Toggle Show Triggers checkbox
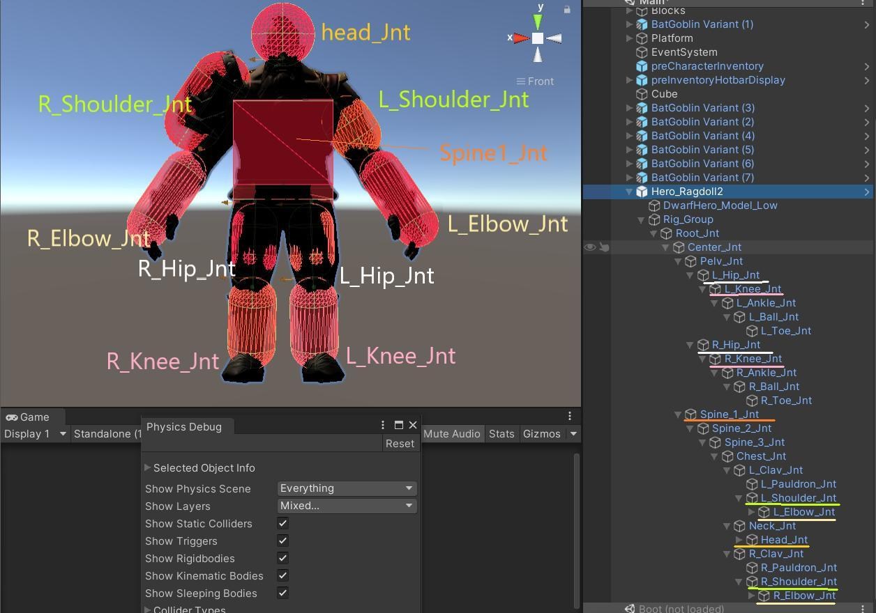This screenshot has height=613, width=876. (x=282, y=541)
